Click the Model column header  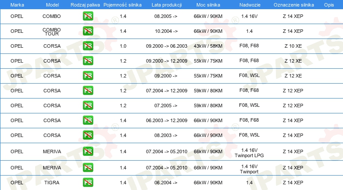pyautogui.click(x=52, y=5)
